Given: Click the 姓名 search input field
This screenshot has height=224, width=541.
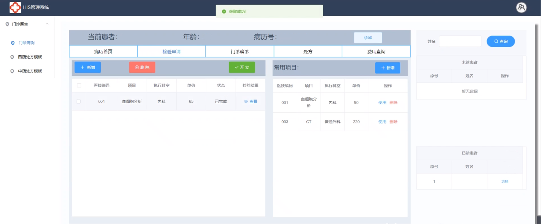Looking at the screenshot, I should click(x=460, y=41).
